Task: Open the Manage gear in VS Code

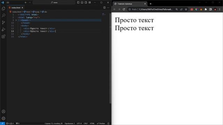Action: click(3, 118)
